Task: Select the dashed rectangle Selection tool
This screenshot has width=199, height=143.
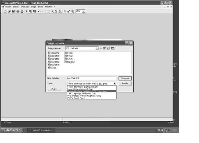Action: click(x=48, y=11)
